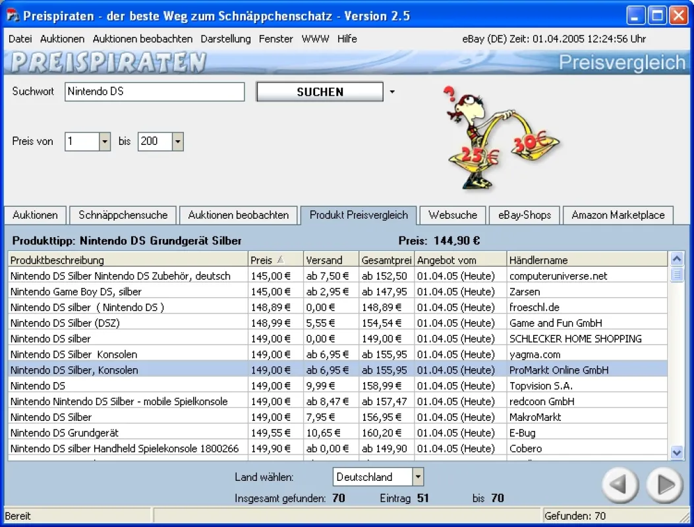Image resolution: width=694 pixels, height=527 pixels.
Task: Click the pirate mascot with scales image
Action: (501, 138)
